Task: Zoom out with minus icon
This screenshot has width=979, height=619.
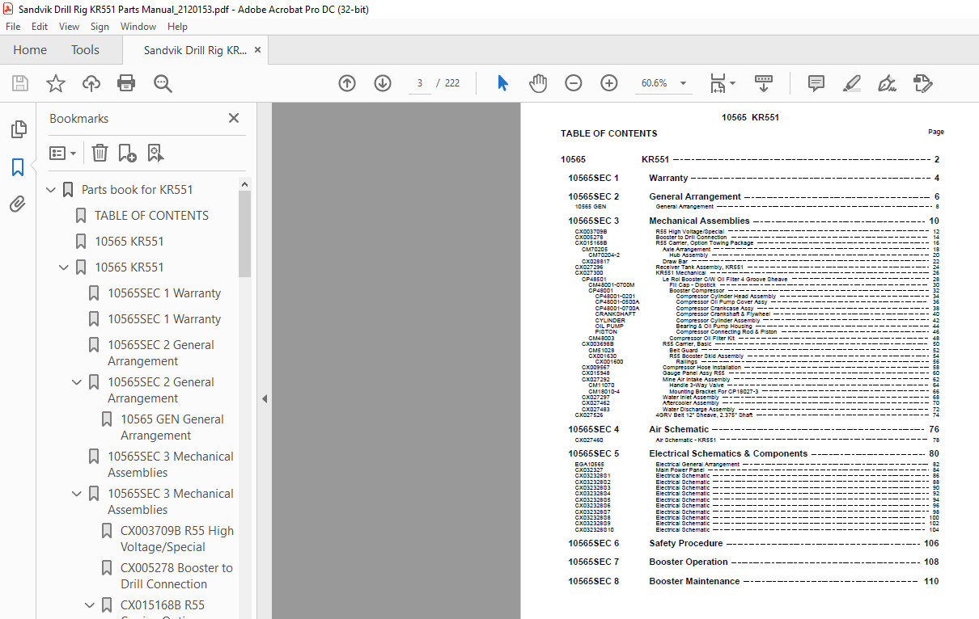Action: pyautogui.click(x=574, y=83)
